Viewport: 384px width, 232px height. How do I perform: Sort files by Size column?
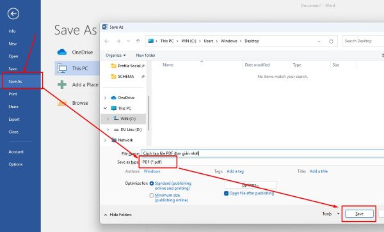coord(336,65)
